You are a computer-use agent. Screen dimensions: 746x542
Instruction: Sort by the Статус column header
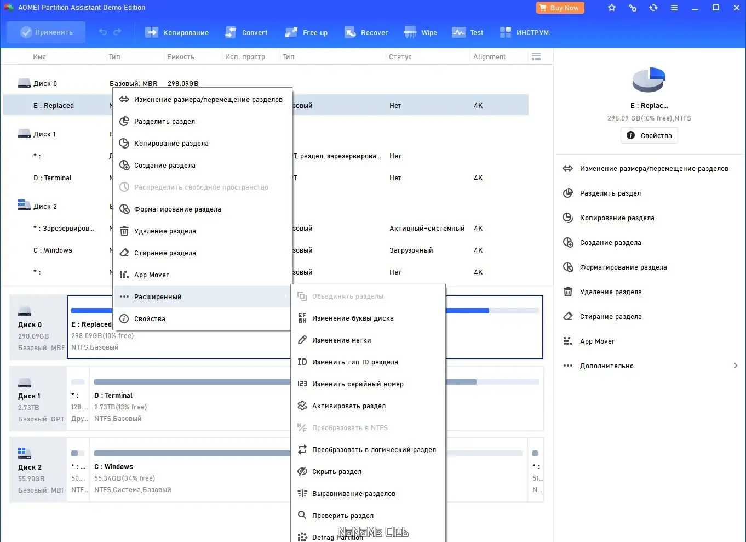click(x=400, y=56)
